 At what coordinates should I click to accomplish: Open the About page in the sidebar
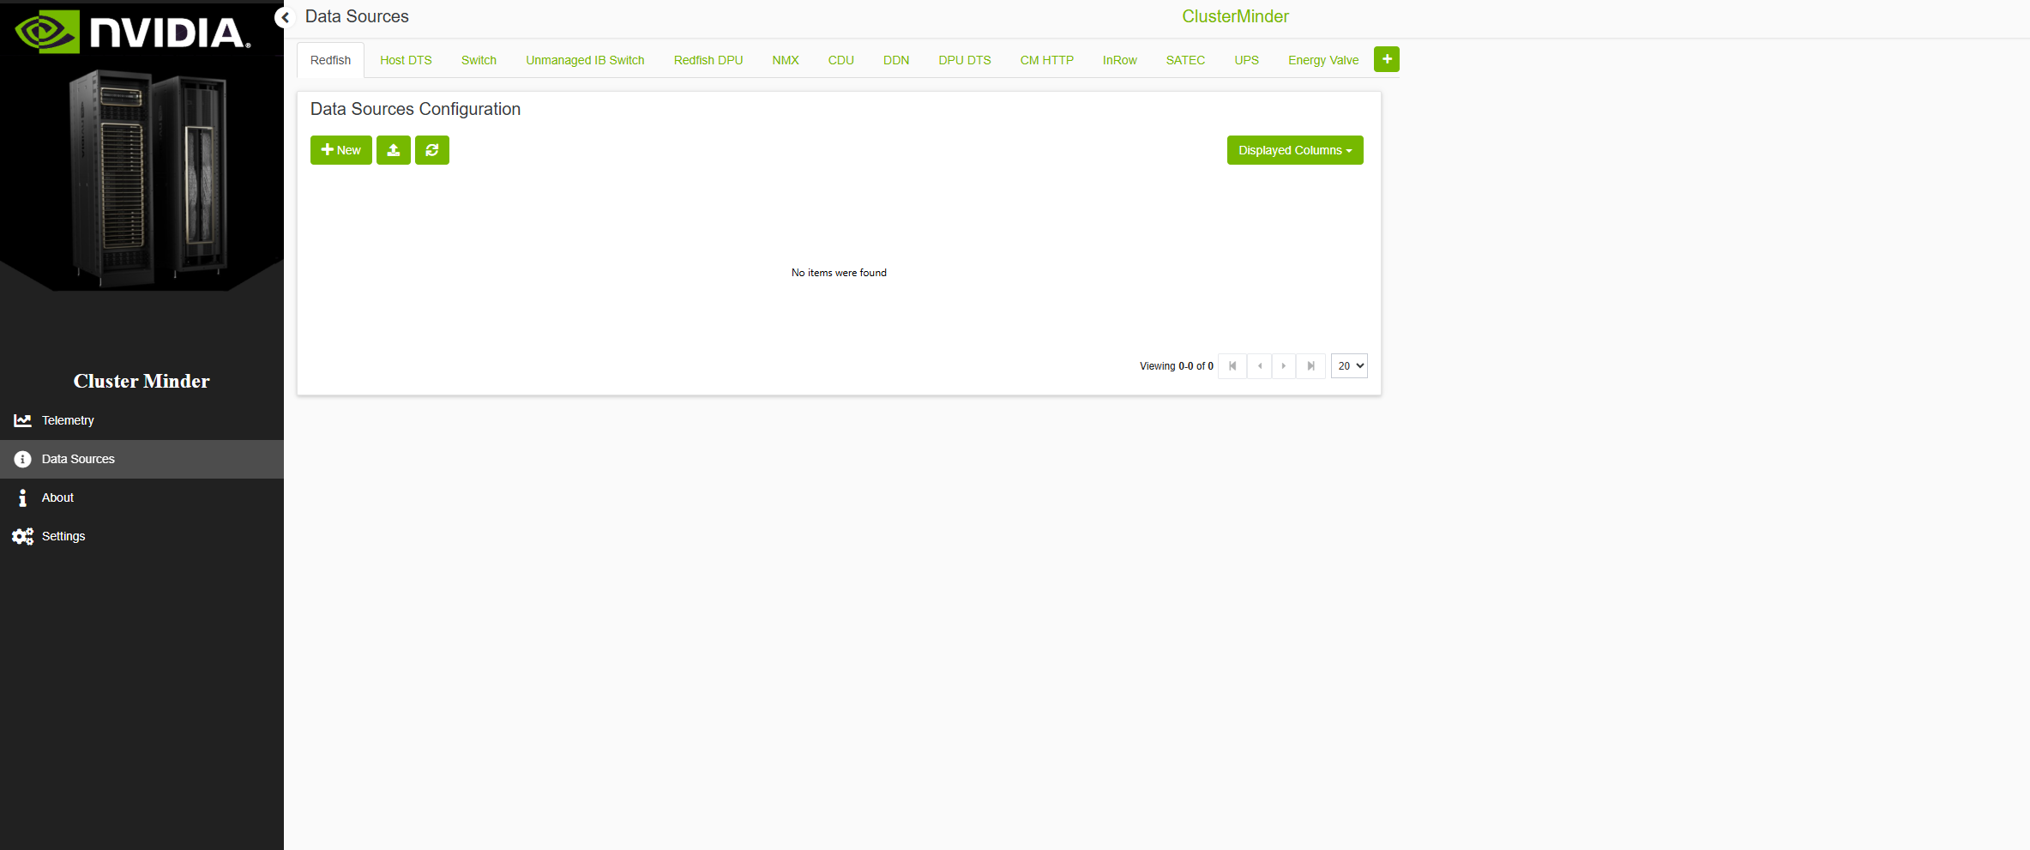pyautogui.click(x=142, y=497)
